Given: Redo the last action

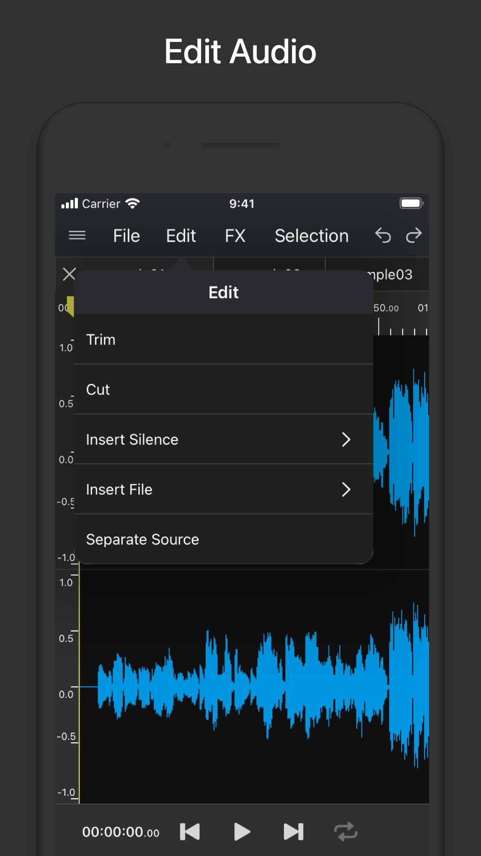Looking at the screenshot, I should (414, 235).
